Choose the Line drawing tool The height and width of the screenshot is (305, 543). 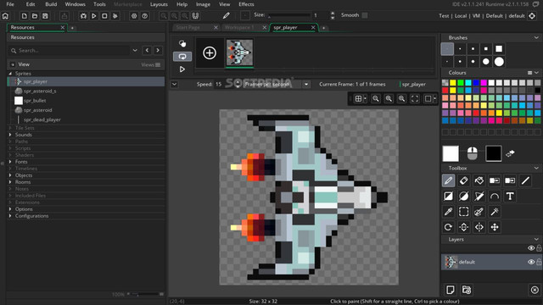[525, 180]
